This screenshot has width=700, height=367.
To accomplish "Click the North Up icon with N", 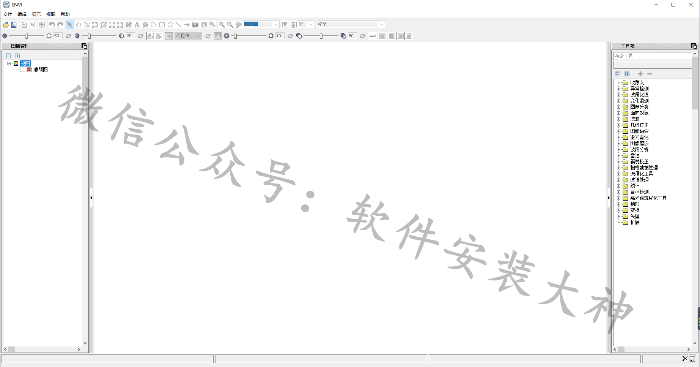I will click(x=294, y=25).
